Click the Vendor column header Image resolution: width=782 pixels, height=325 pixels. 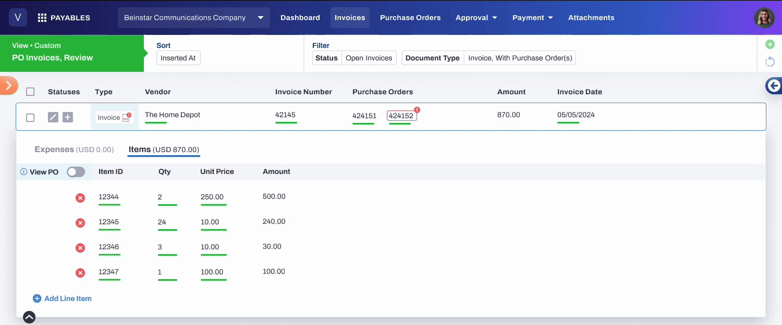point(158,92)
